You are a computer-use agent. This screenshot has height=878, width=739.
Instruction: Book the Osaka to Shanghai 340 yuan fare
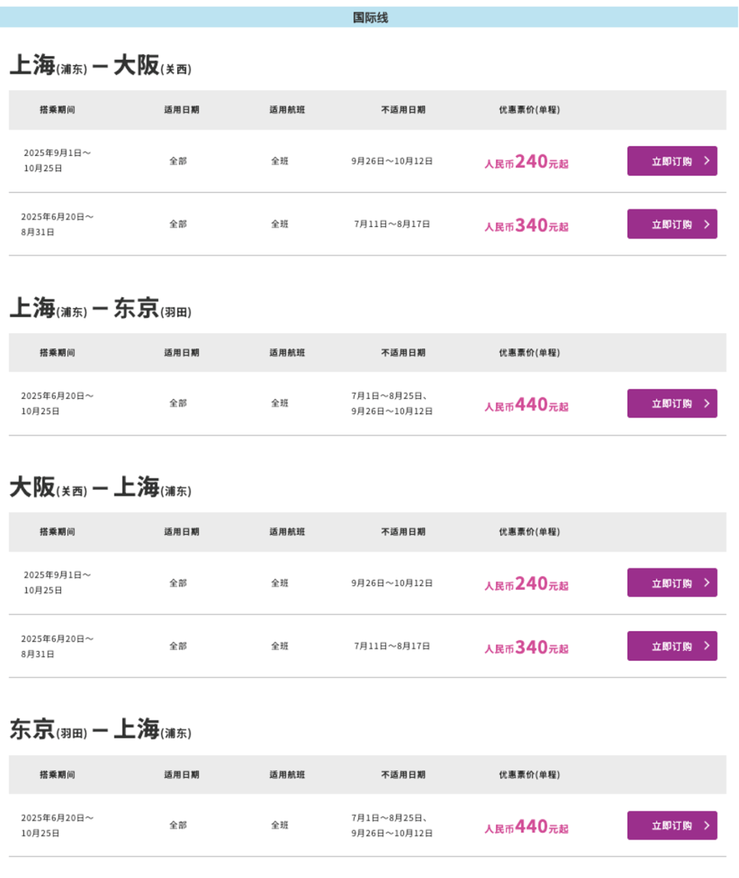coord(671,646)
